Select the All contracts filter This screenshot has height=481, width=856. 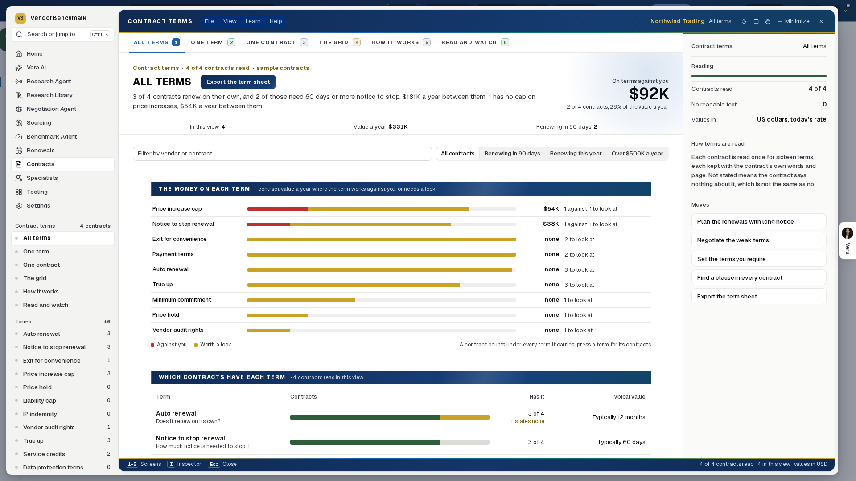pos(457,154)
